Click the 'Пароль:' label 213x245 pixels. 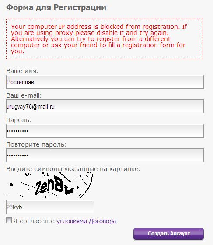19,120
